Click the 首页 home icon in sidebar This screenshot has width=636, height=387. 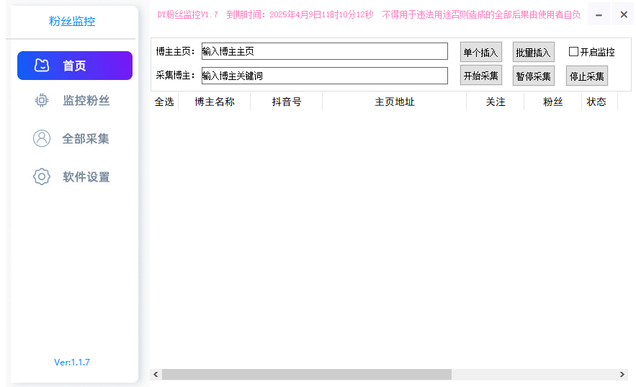click(x=42, y=66)
